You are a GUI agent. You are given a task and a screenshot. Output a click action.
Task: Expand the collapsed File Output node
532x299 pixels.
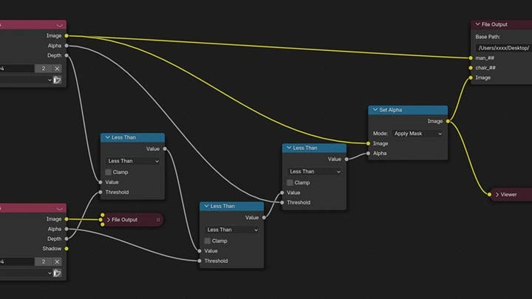(108, 220)
